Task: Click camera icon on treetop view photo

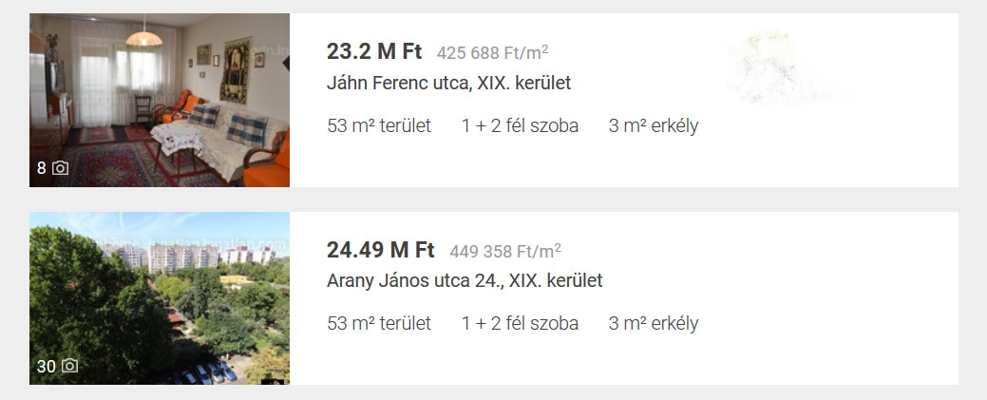Action: point(68,366)
